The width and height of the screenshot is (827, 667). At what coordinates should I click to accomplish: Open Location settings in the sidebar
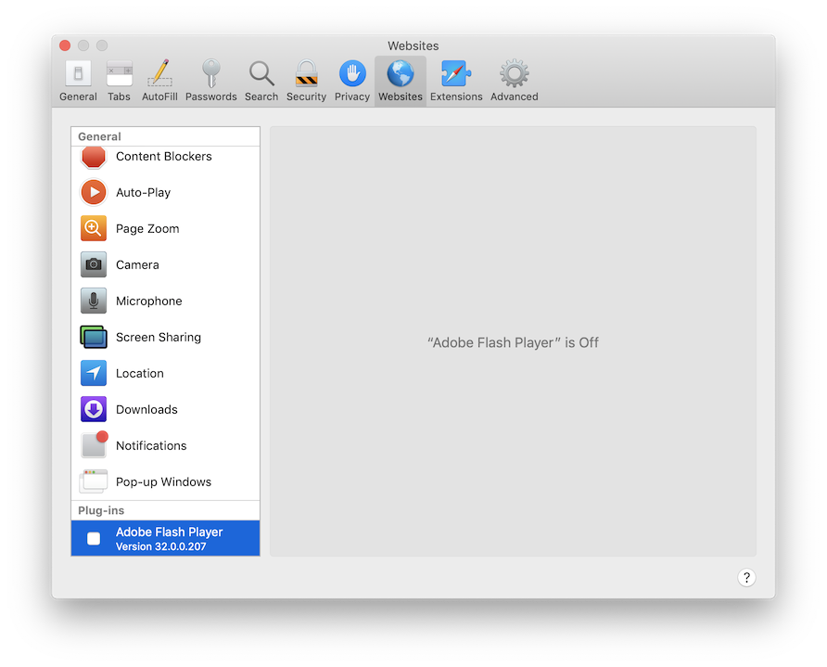[139, 374]
